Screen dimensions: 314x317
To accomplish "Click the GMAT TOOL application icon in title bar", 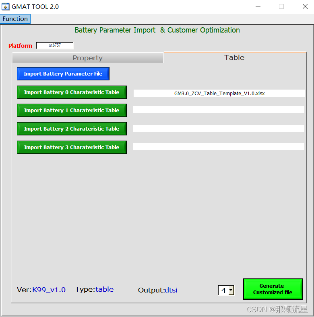I will point(6,7).
